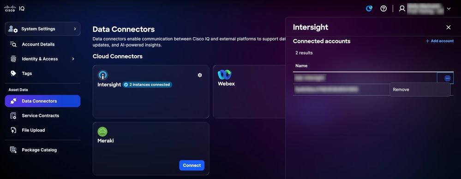461x179 pixels.
Task: Open Identity & Access section
Action: tap(40, 59)
